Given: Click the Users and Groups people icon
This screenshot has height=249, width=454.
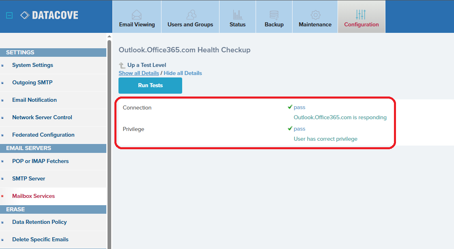Looking at the screenshot, I should click(191, 15).
